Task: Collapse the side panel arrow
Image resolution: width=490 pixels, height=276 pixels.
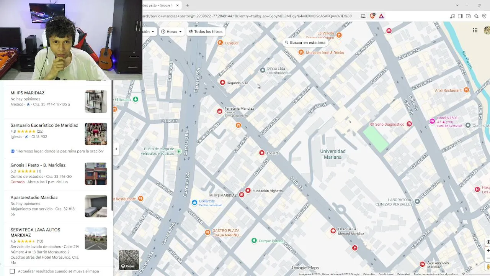Action: click(x=116, y=149)
